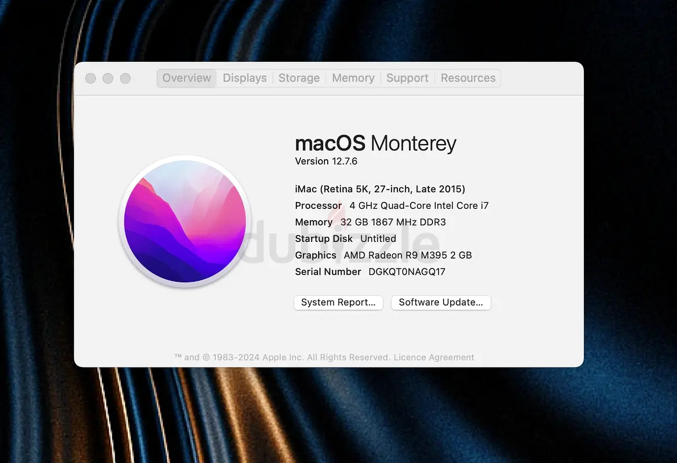Click the Processor 4 GHz Quad-Core line
This screenshot has width=677, height=463.
(x=391, y=206)
